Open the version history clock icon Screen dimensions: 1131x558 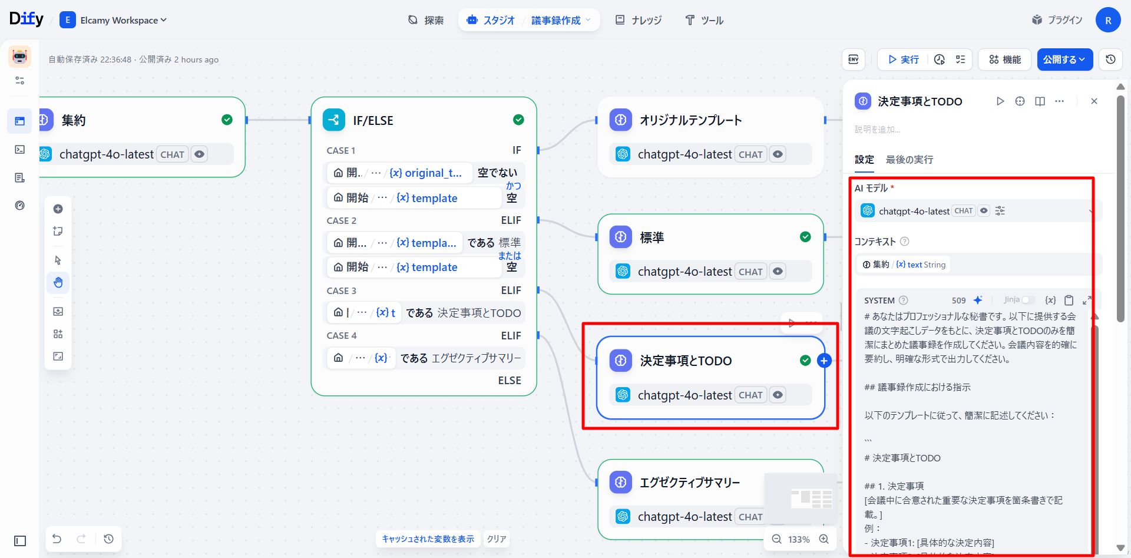[1110, 60]
